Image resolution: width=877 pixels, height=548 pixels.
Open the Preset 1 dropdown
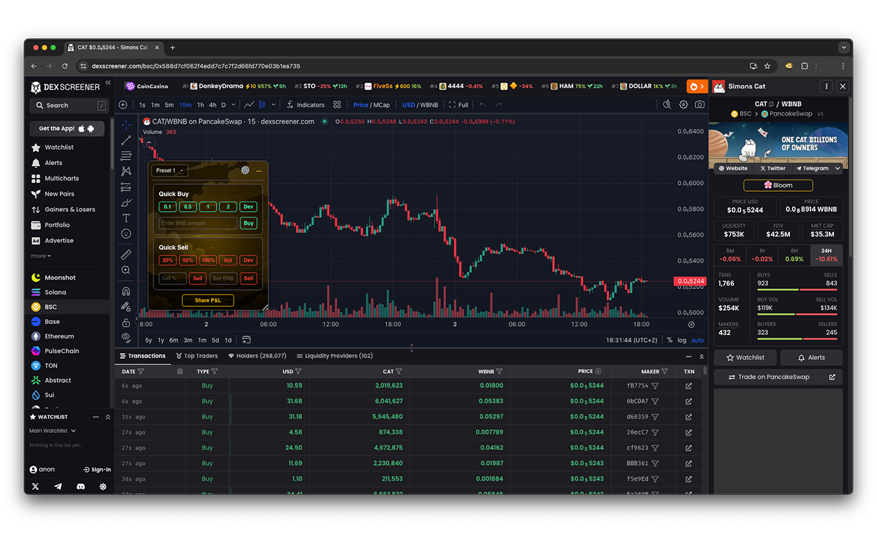[x=169, y=171]
